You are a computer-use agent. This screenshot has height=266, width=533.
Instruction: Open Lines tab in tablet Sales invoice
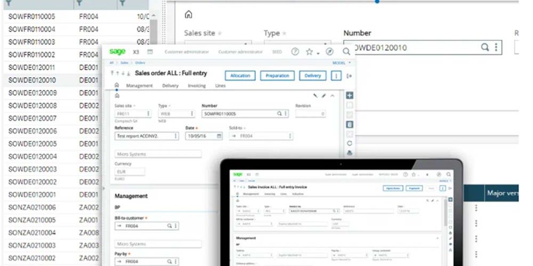point(283,194)
